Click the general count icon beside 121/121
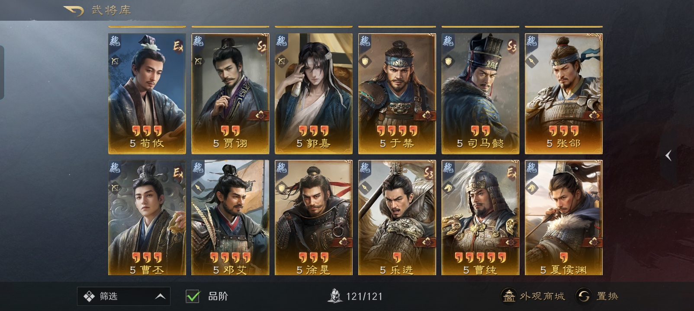 pos(335,296)
